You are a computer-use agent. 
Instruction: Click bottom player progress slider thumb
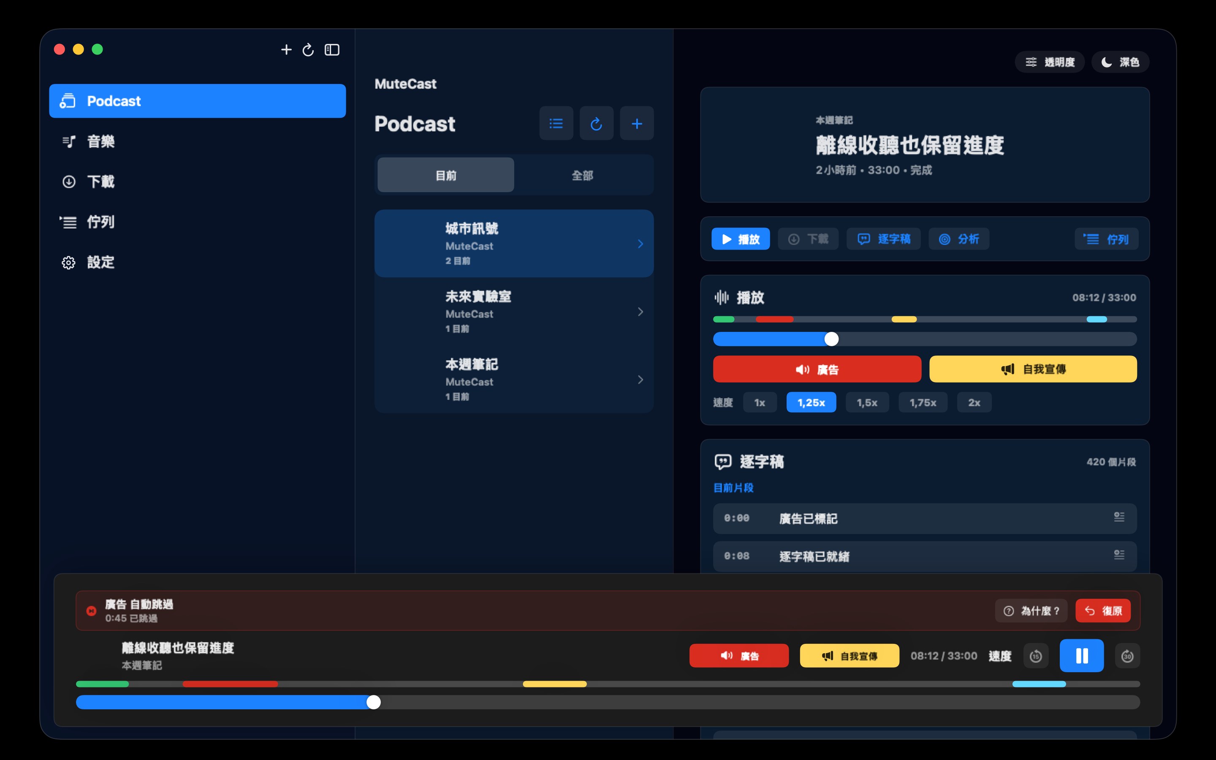[x=373, y=702]
